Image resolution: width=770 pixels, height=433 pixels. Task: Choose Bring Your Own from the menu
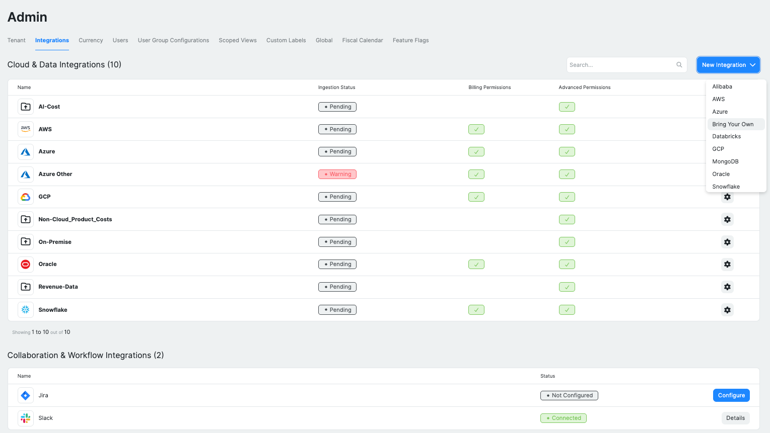(x=733, y=124)
